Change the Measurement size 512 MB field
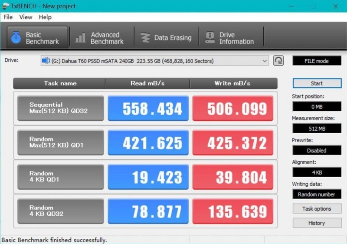Image resolution: width=347 pixels, height=244 pixels. click(x=317, y=129)
